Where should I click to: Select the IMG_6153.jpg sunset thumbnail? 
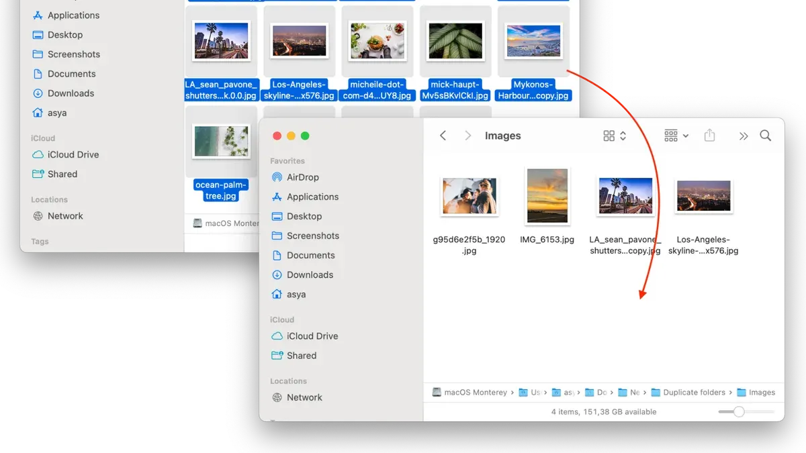547,195
